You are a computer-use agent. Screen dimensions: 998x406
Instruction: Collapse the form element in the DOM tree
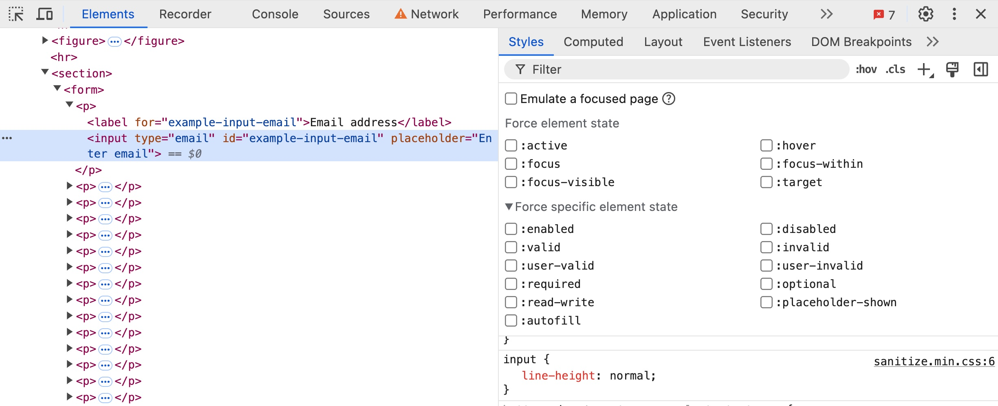pos(57,89)
